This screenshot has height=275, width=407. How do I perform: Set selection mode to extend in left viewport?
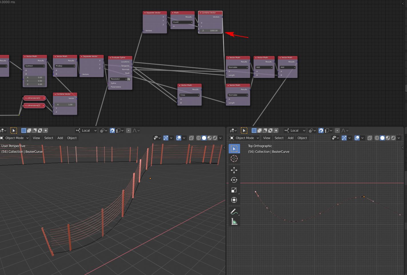tap(29, 131)
